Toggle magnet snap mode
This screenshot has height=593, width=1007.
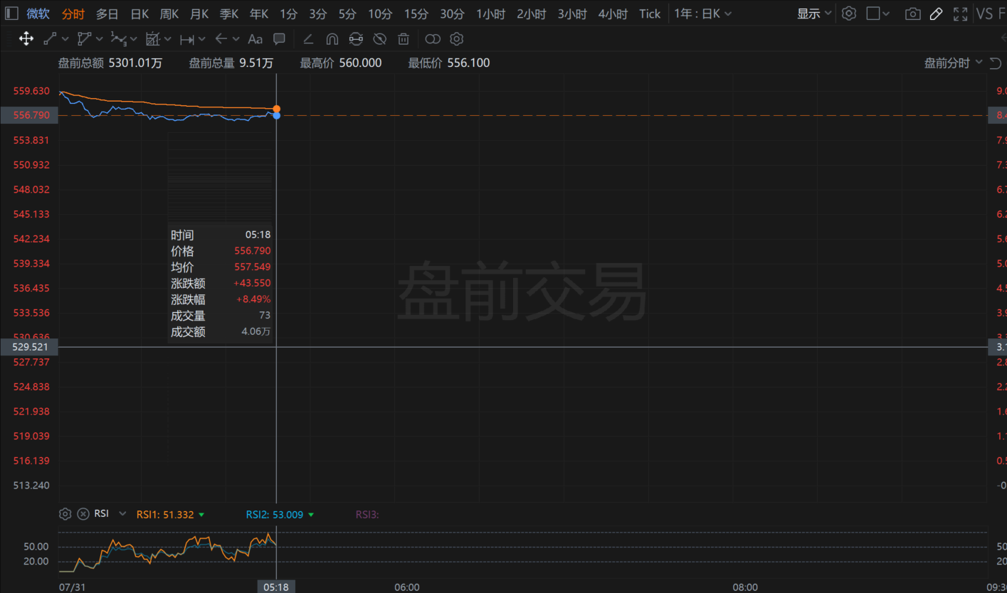coord(332,39)
